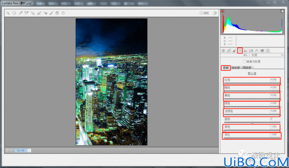This screenshot has width=289, height=168.
Task: Click the 橙色 hue slider track
Action: [x=252, y=91]
